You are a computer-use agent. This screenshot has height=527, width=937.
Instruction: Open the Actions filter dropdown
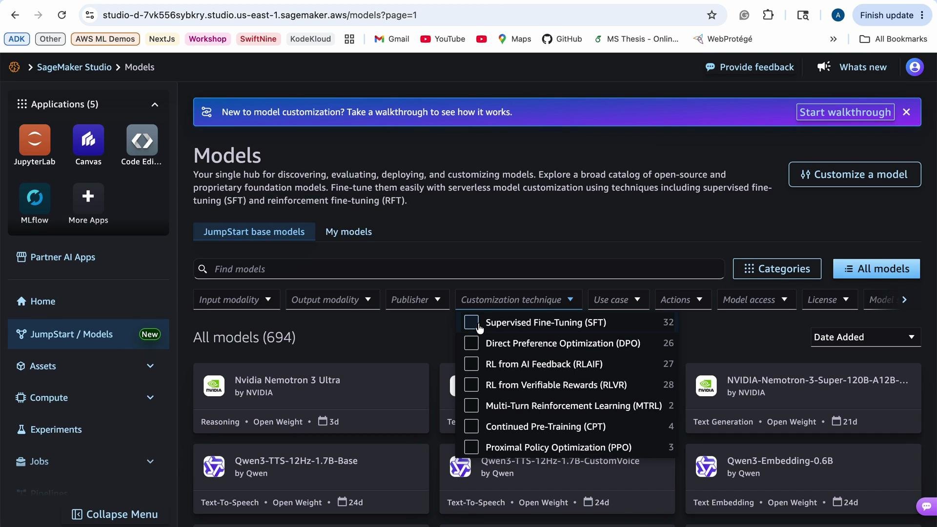click(682, 300)
